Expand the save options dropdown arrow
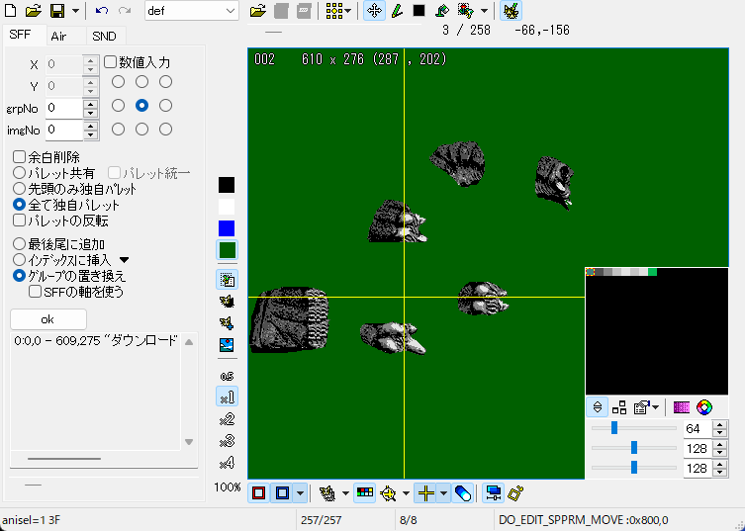 (x=75, y=11)
